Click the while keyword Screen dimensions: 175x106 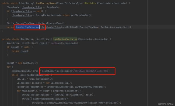point(15,75)
